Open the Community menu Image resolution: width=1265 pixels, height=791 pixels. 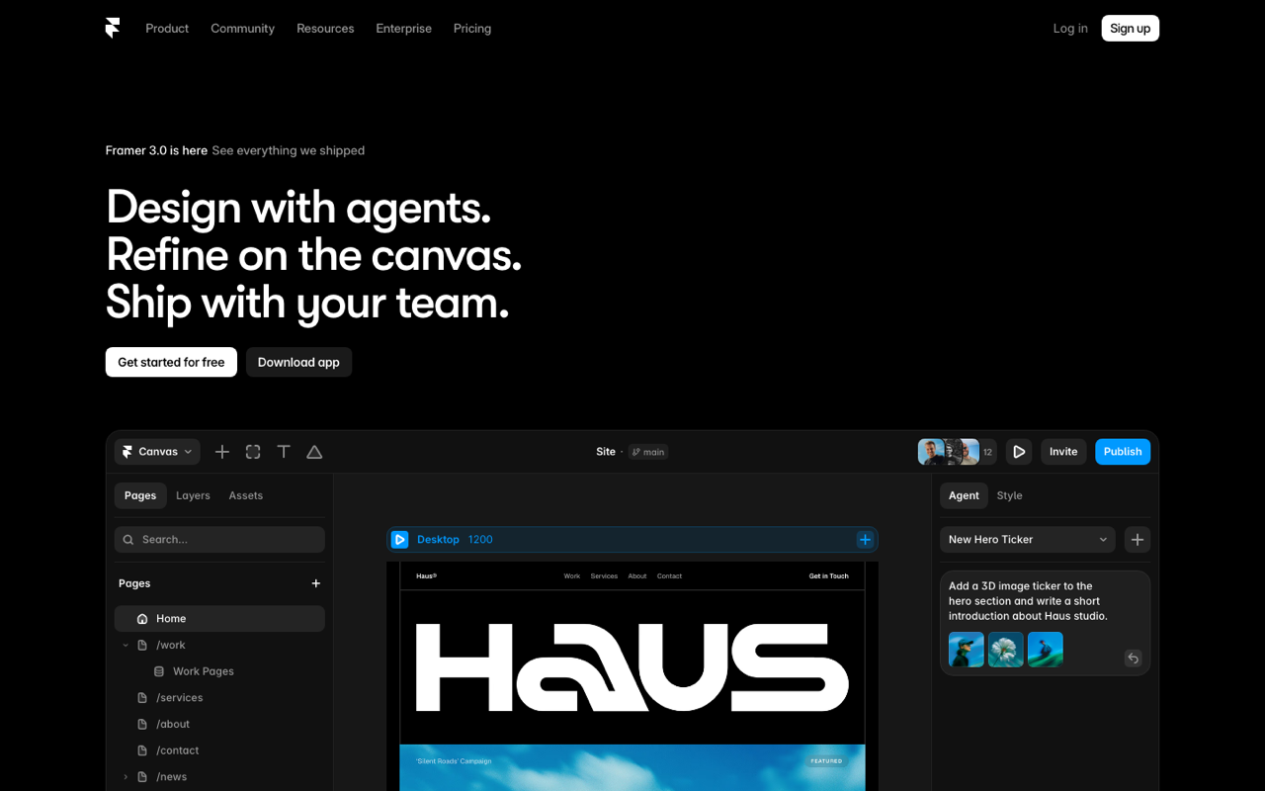(x=242, y=29)
